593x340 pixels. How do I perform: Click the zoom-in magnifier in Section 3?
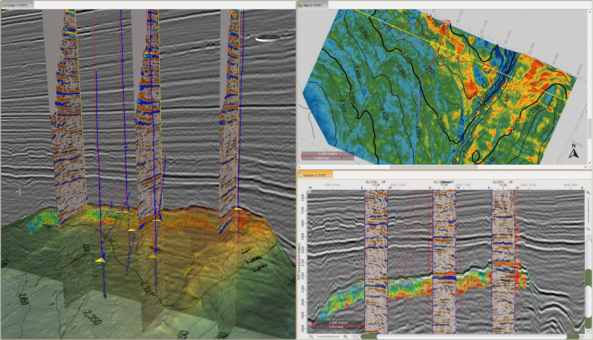click(345, 337)
